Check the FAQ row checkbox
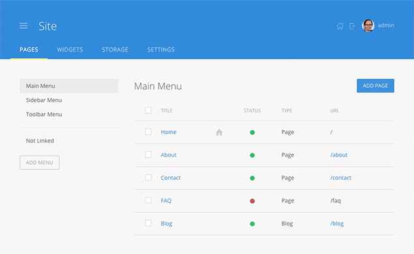The width and height of the screenshot is (414, 254). [148, 200]
